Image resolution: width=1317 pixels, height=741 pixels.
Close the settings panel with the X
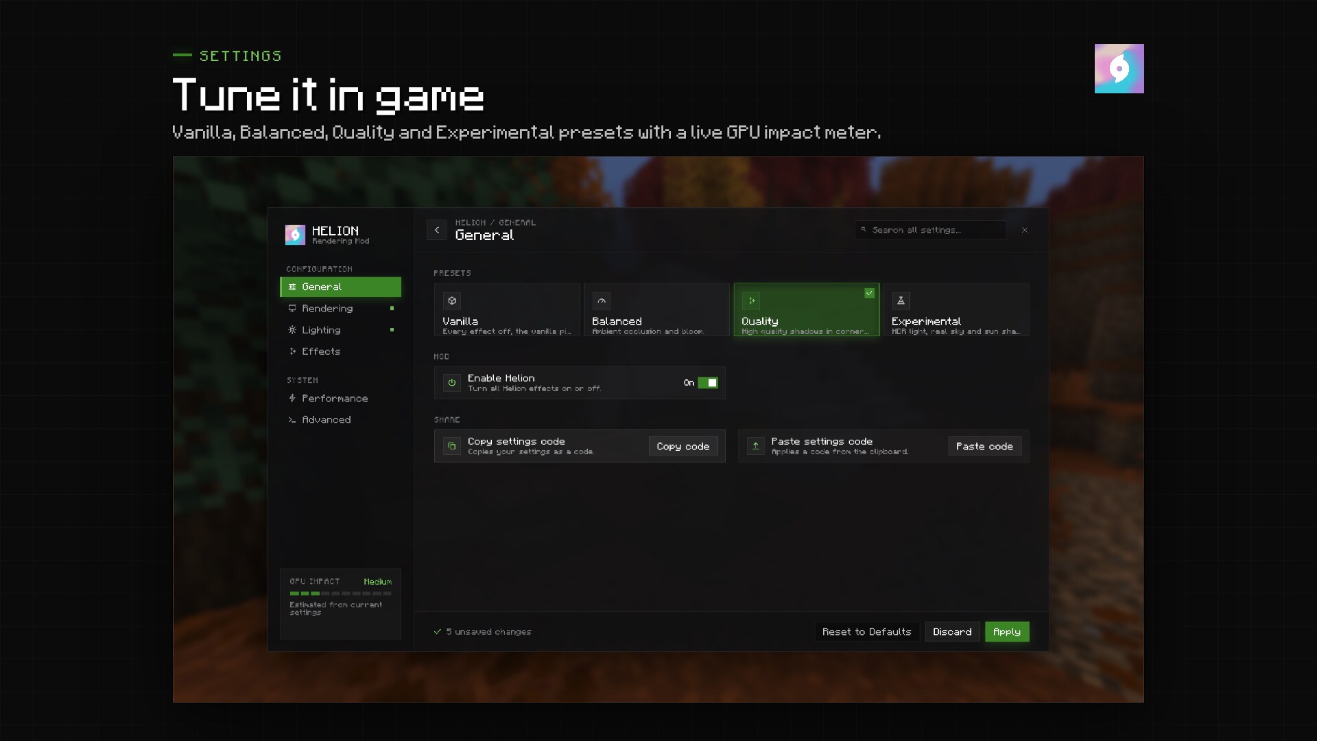point(1025,230)
